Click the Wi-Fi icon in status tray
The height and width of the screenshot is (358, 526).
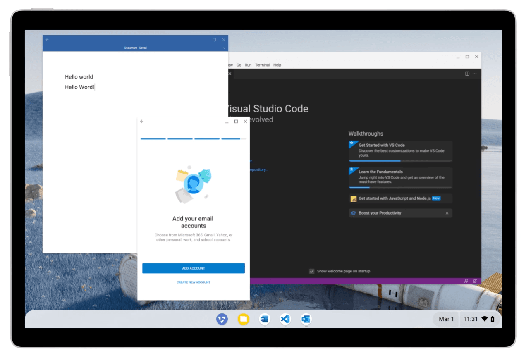484,319
